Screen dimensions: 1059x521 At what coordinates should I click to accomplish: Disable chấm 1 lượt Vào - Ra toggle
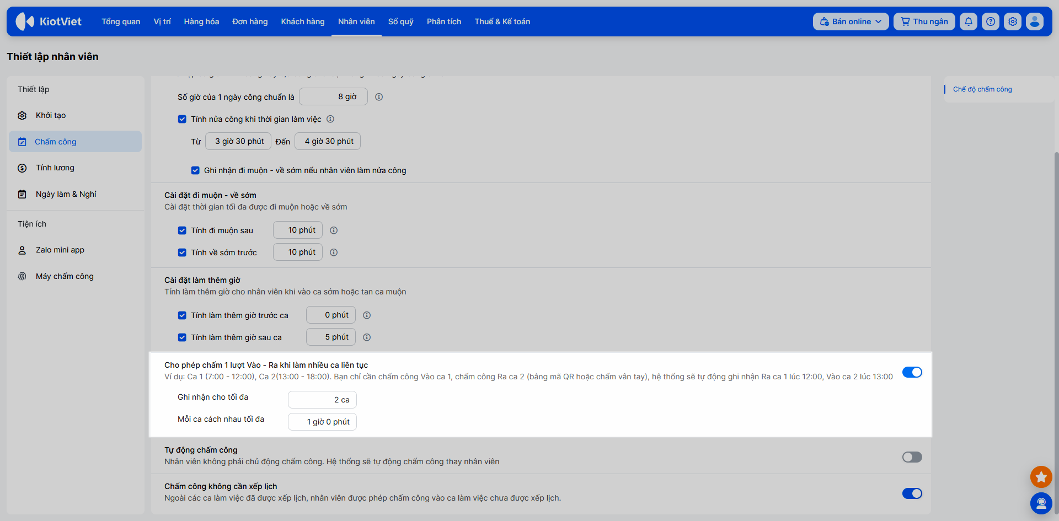[x=912, y=372]
